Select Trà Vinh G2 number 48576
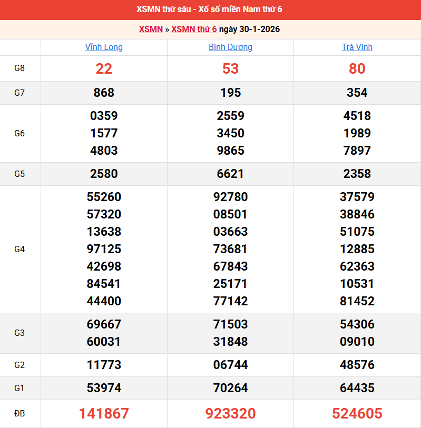421x428 pixels. (x=357, y=365)
